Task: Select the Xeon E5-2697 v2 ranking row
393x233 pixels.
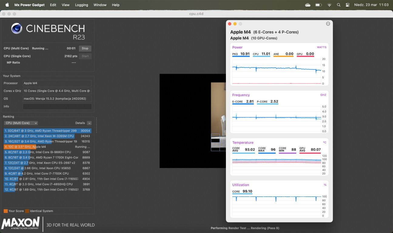Action: pyautogui.click(x=48, y=163)
